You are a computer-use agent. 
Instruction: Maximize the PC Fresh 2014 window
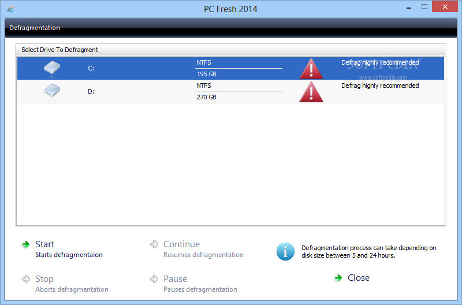pos(424,7)
